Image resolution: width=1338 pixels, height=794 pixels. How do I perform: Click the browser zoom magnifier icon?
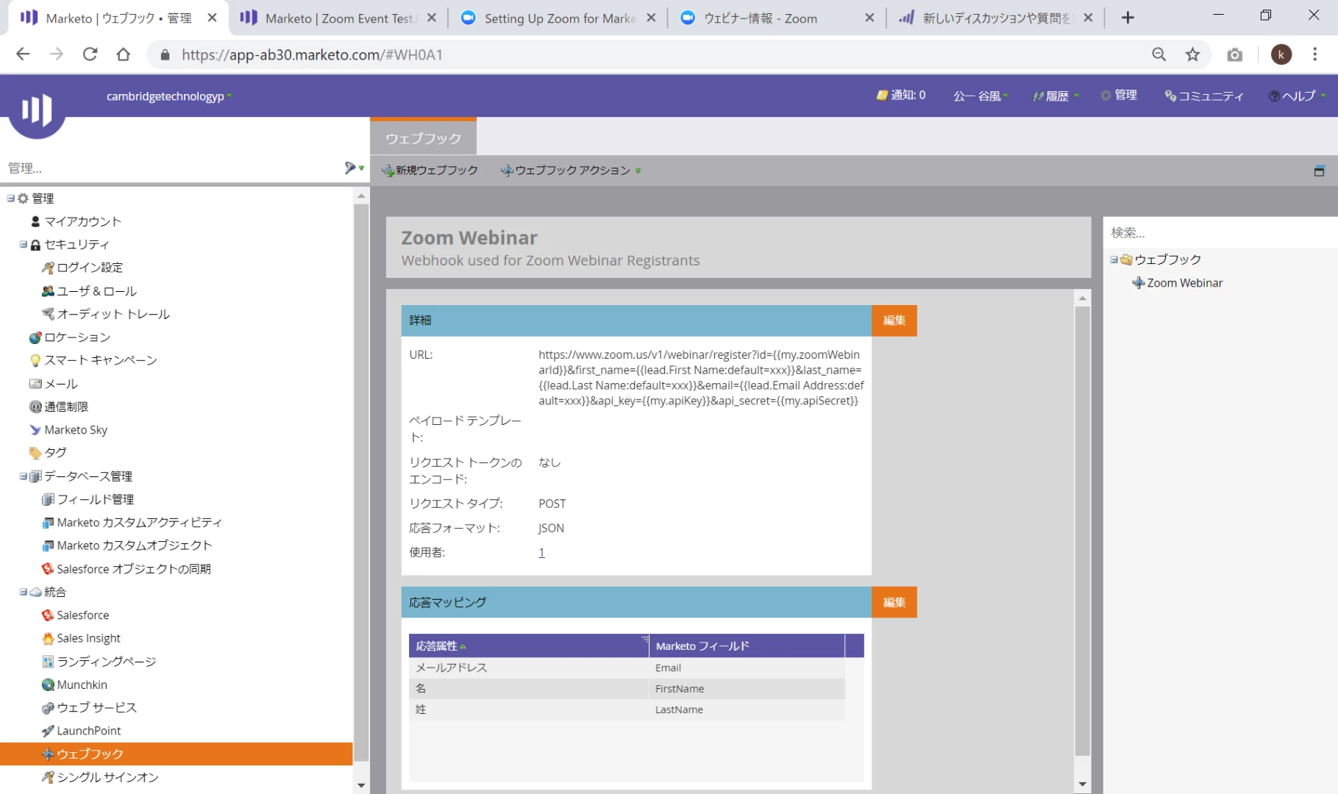pos(1159,54)
